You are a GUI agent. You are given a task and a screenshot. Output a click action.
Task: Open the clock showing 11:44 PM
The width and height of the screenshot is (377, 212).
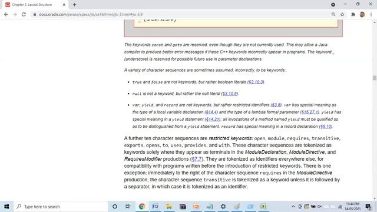pos(353,207)
